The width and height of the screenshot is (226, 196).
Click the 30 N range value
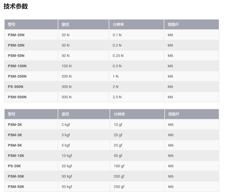(x=66, y=45)
